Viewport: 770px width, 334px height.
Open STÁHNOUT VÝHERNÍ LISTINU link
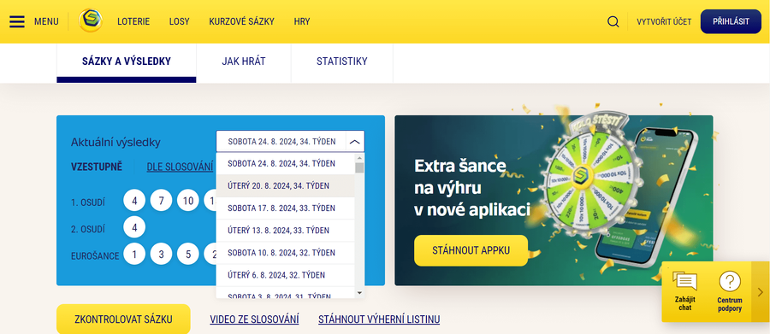coord(379,319)
